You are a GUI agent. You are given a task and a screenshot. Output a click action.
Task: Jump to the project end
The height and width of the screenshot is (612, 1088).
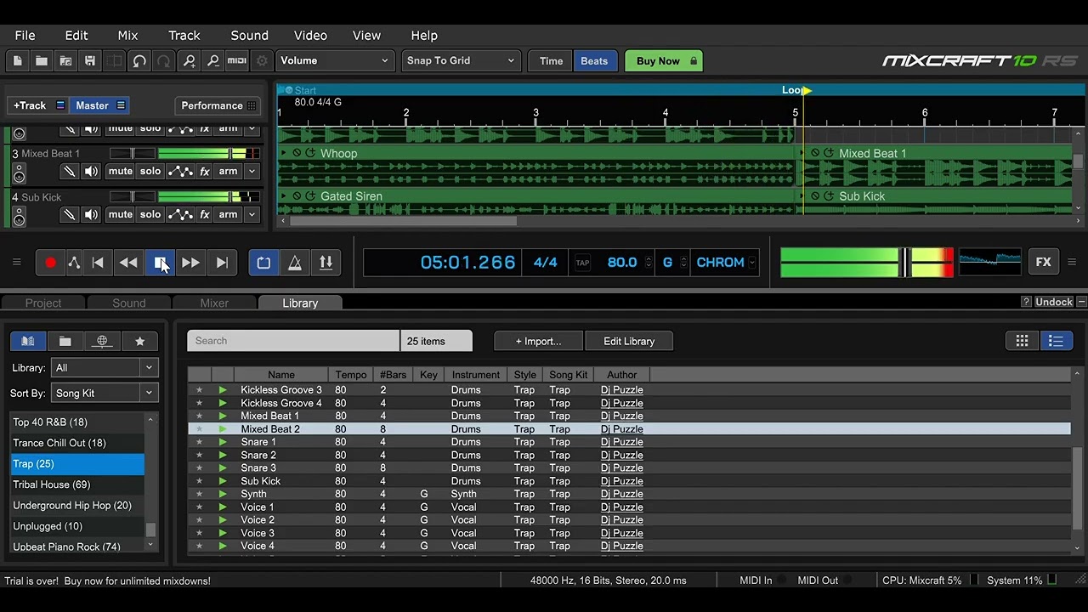point(222,263)
